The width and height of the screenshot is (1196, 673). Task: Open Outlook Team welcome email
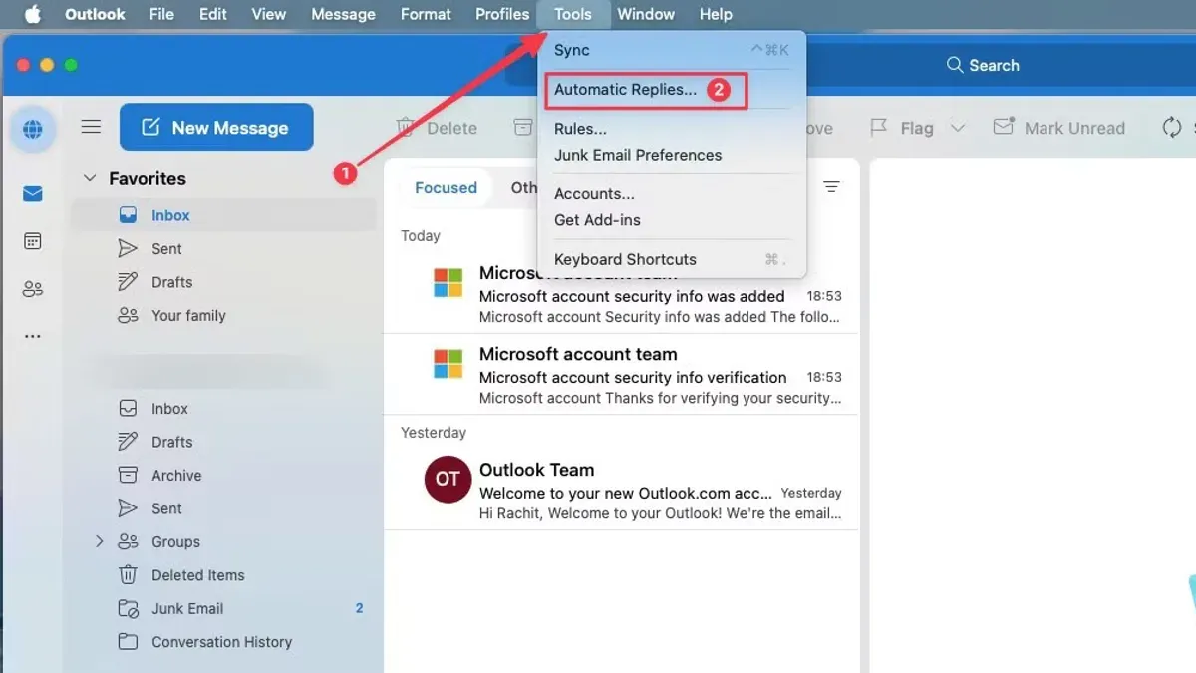[621, 491]
